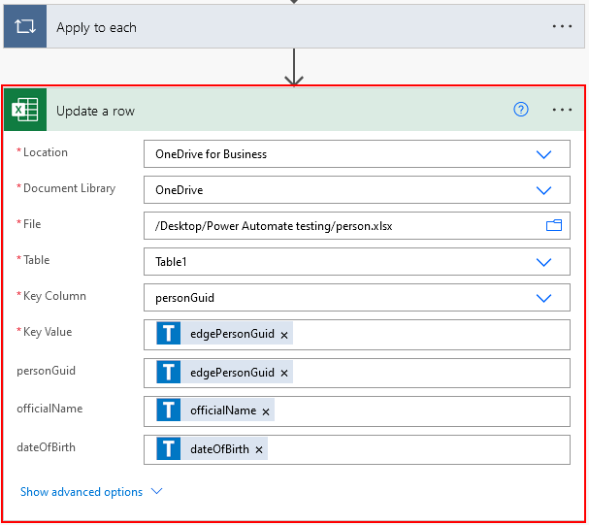Select the edgePersonGuid token in personGuid field
Image resolution: width=589 pixels, height=525 pixels.
224,372
